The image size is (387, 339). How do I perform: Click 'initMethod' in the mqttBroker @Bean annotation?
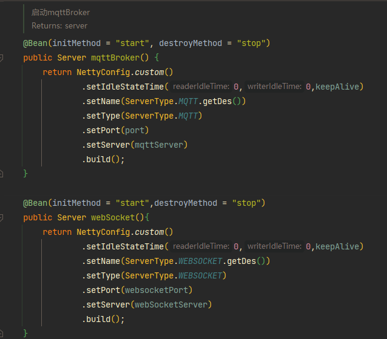point(76,43)
